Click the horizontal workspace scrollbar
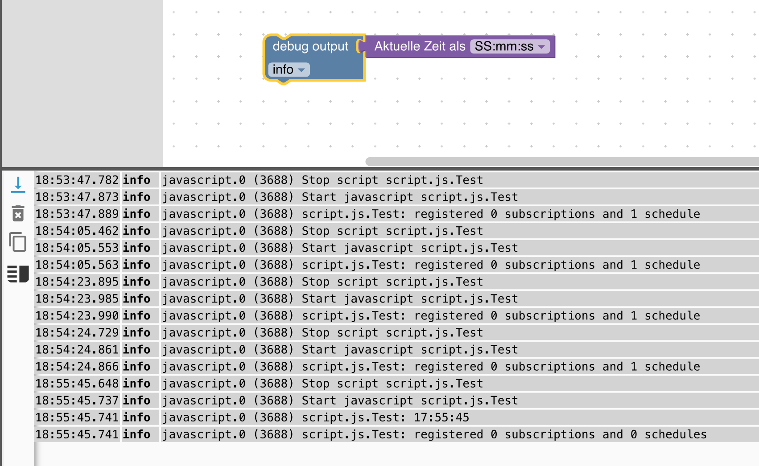The image size is (759, 466). pyautogui.click(x=562, y=161)
